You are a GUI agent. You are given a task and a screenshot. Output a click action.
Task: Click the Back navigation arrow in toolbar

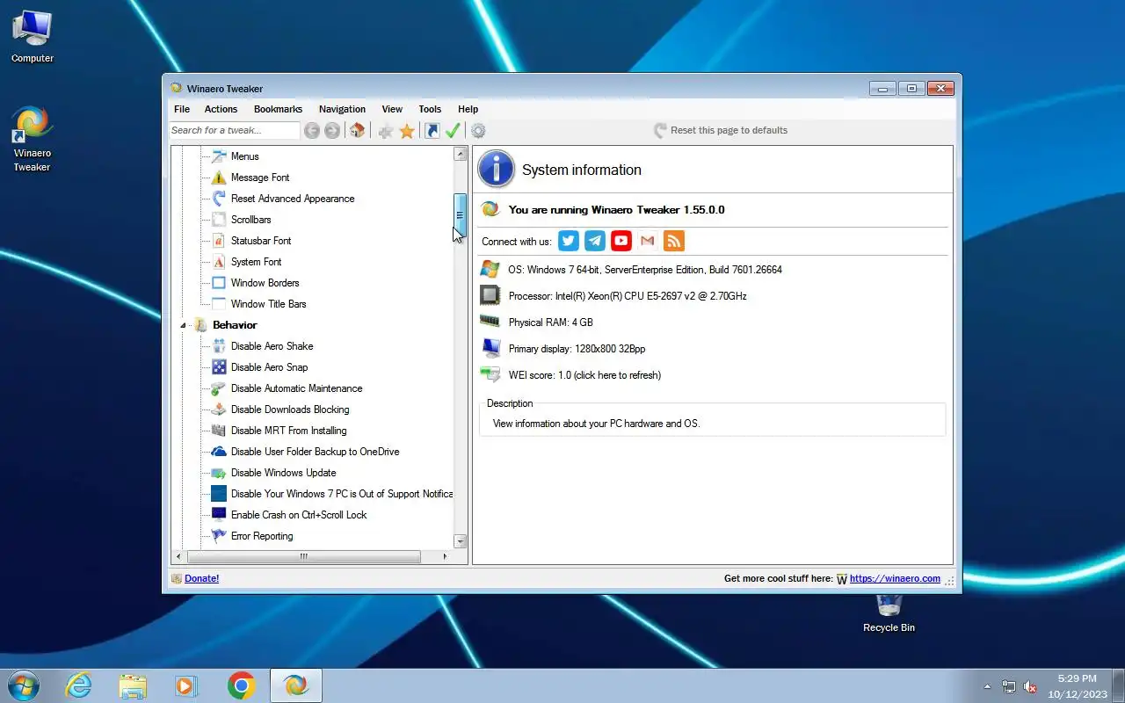coord(312,131)
